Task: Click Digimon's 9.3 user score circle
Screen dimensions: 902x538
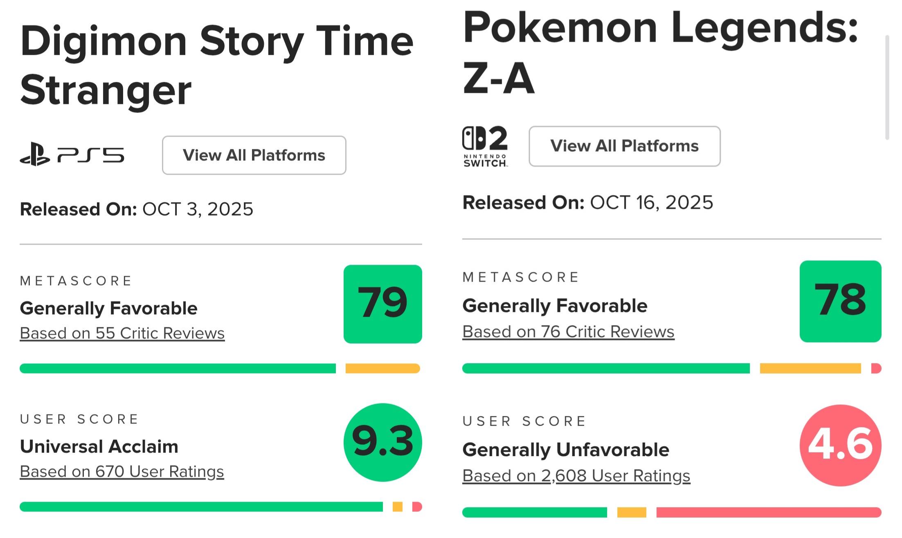Action: click(382, 442)
